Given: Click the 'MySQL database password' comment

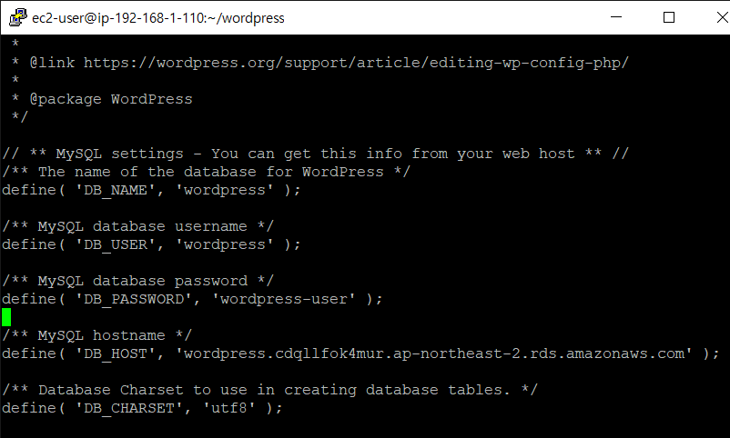Looking at the screenshot, I should (137, 281).
